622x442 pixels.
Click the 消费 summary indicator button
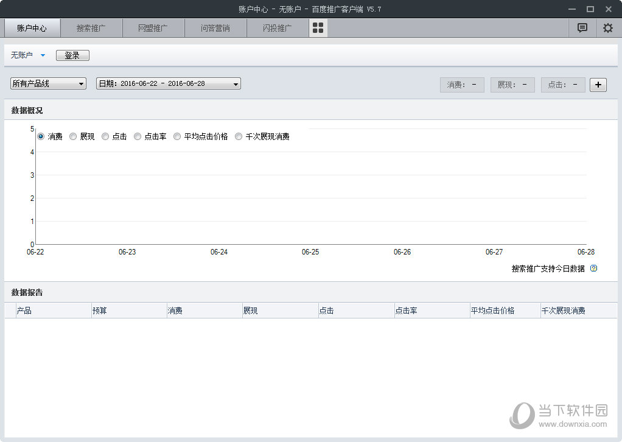tap(462, 85)
